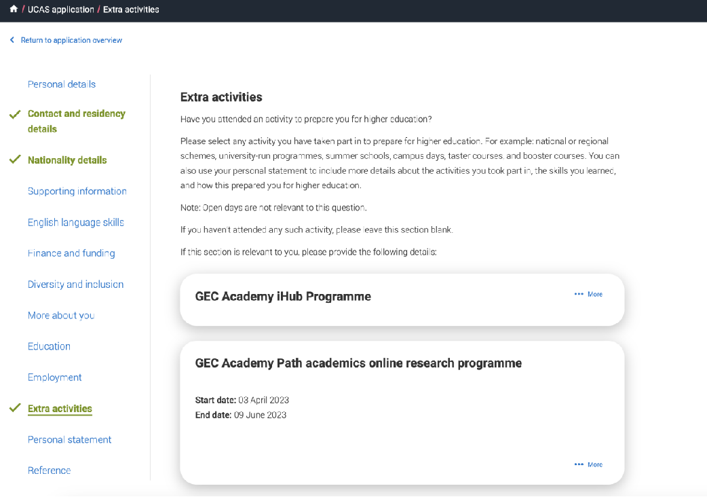Click the Extra activities page heading
The width and height of the screenshot is (707, 497).
pos(221,97)
